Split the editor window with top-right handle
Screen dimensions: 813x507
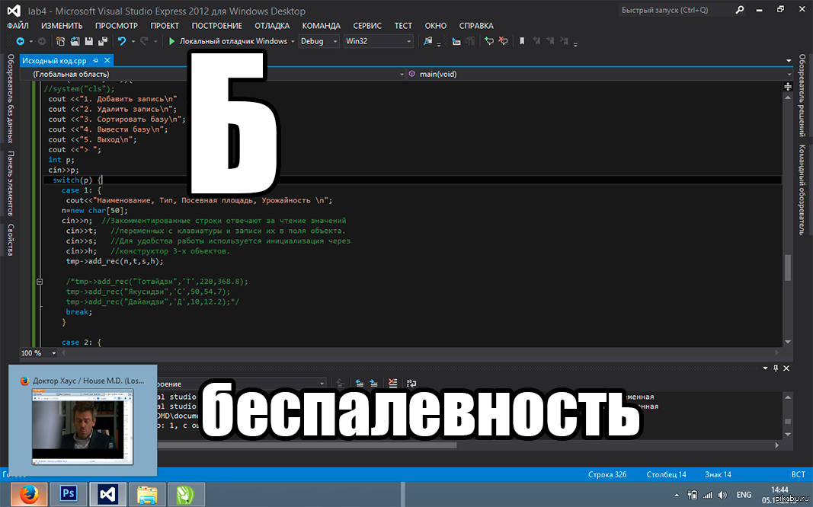(788, 86)
